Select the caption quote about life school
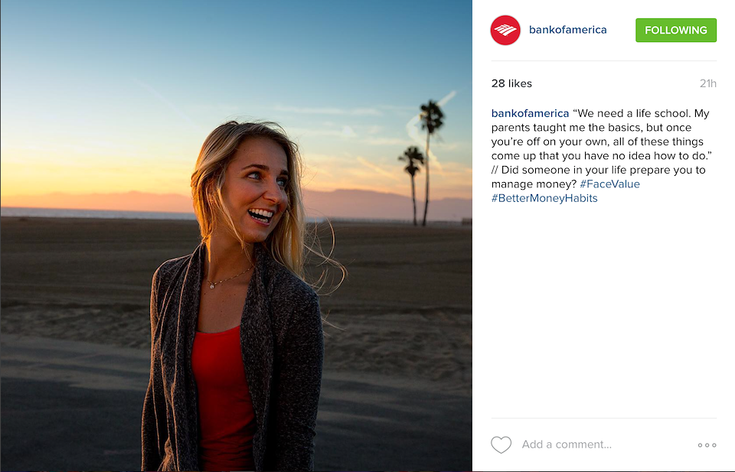Viewport: 735px width, 472px height. tap(602, 135)
